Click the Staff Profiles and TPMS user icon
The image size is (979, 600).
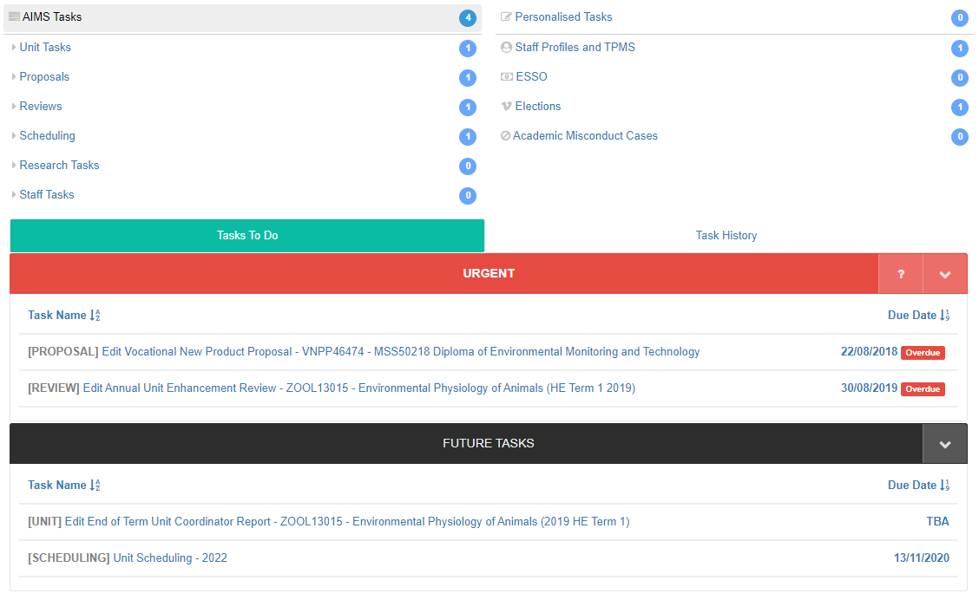pyautogui.click(x=506, y=48)
